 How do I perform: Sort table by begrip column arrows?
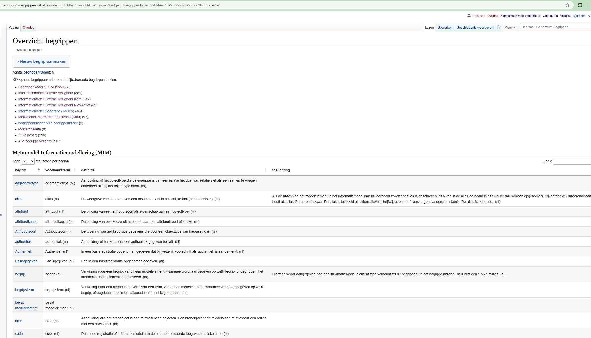tap(39, 170)
